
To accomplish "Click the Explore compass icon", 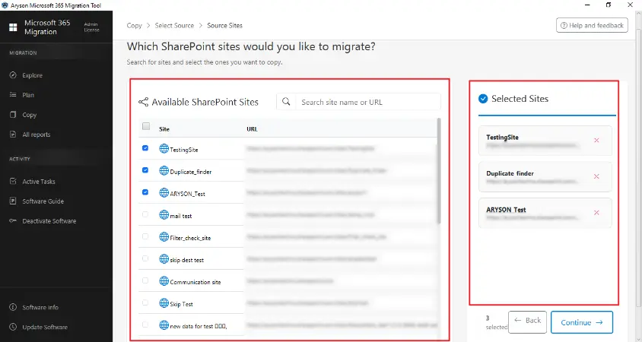I will coord(13,75).
